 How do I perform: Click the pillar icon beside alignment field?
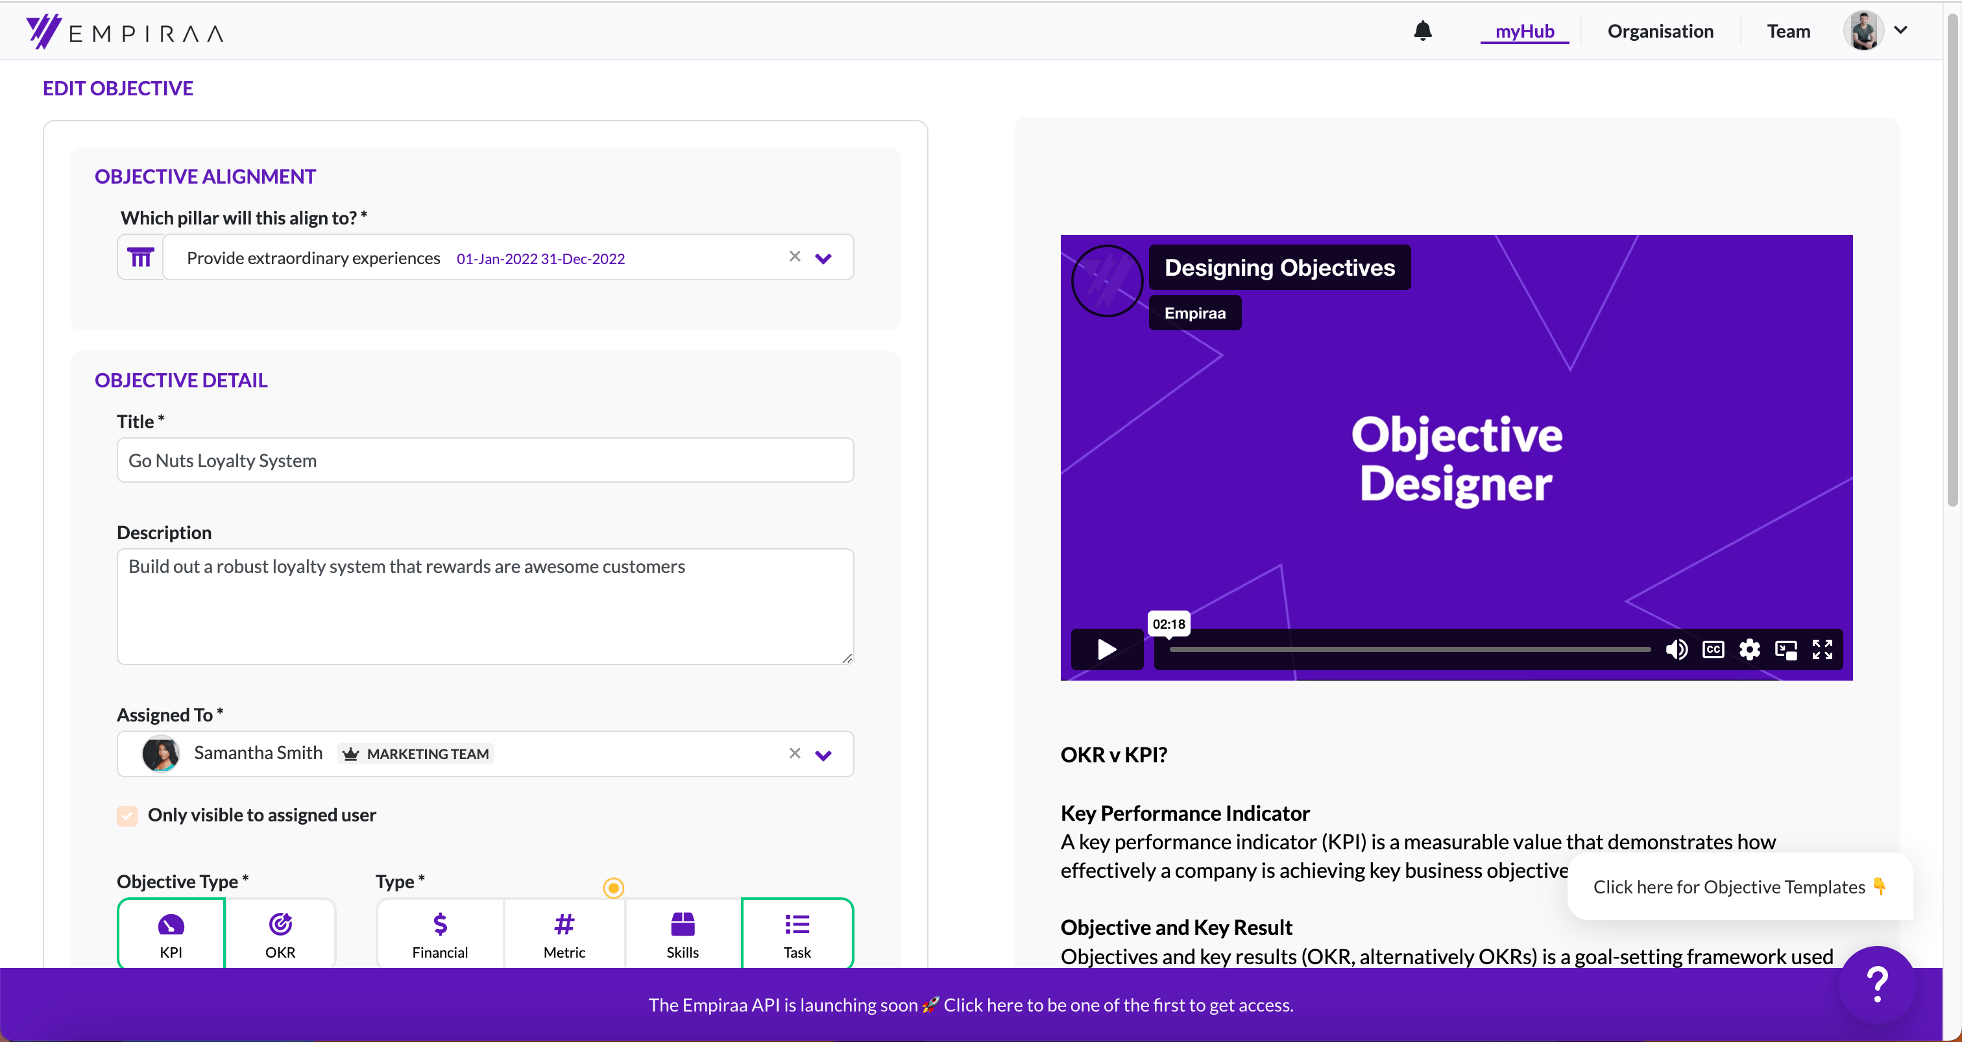click(140, 258)
